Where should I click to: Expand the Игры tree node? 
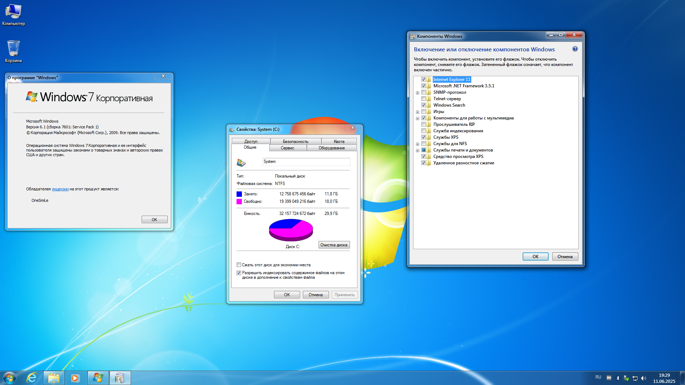point(417,112)
